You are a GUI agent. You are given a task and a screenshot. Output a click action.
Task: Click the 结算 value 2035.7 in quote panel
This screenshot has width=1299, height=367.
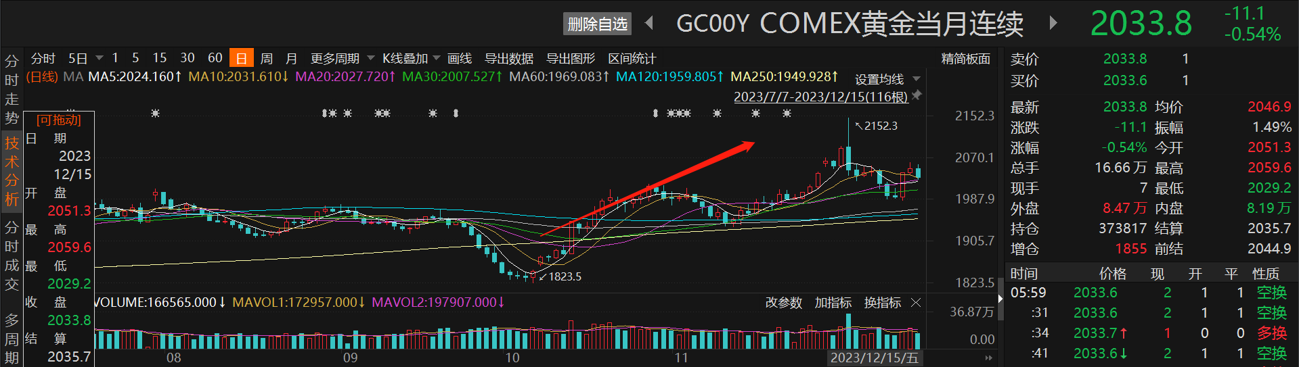[x=1269, y=228]
